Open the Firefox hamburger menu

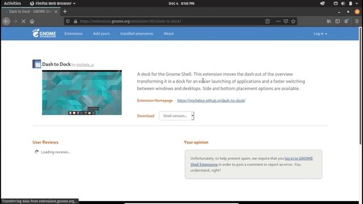(357, 22)
